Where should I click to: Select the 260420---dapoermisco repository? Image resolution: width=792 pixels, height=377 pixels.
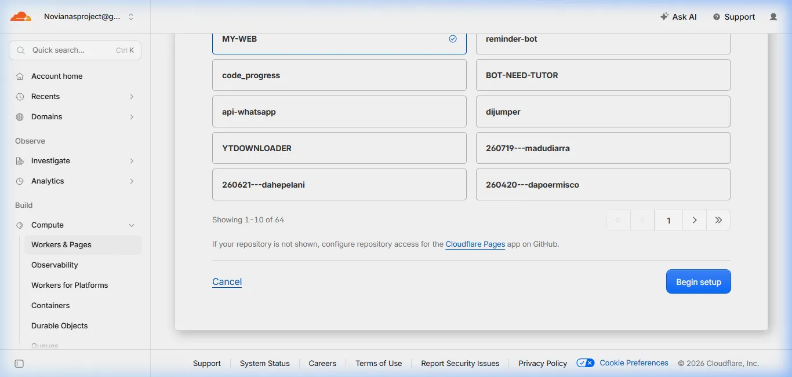coord(603,184)
